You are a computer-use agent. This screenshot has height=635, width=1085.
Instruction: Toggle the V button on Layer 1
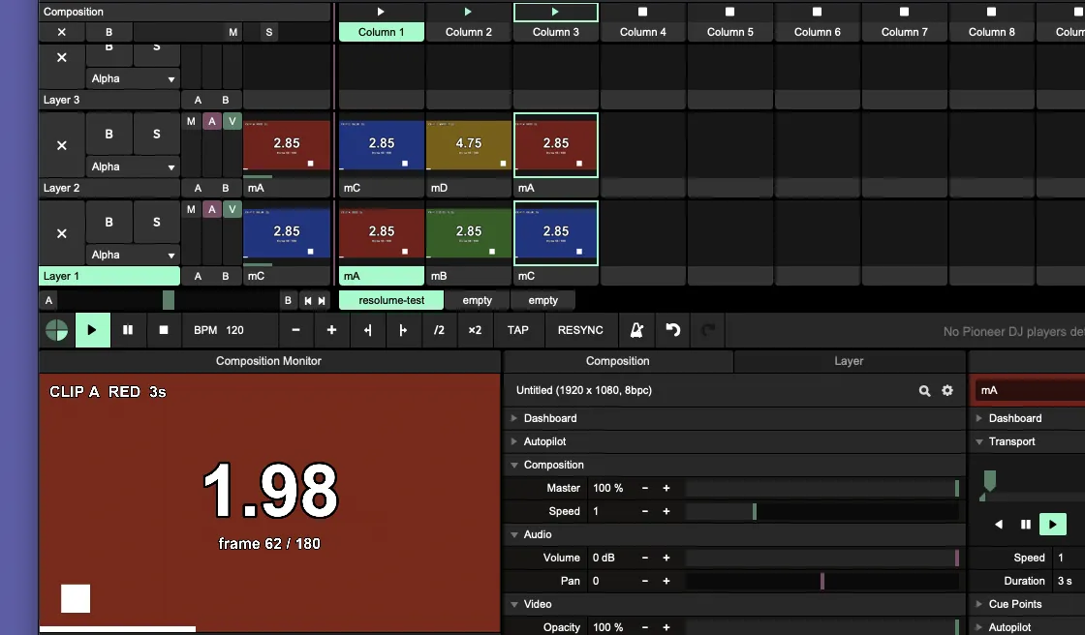(232, 209)
